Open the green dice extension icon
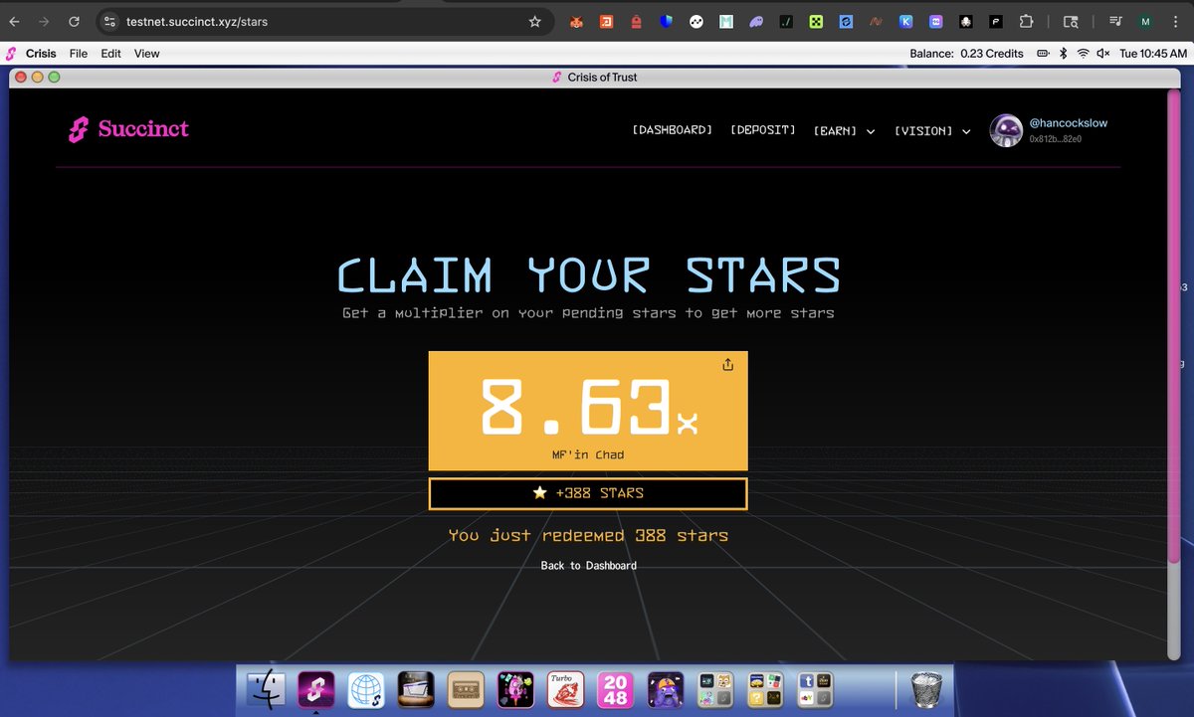The height and width of the screenshot is (717, 1194). pyautogui.click(x=816, y=21)
